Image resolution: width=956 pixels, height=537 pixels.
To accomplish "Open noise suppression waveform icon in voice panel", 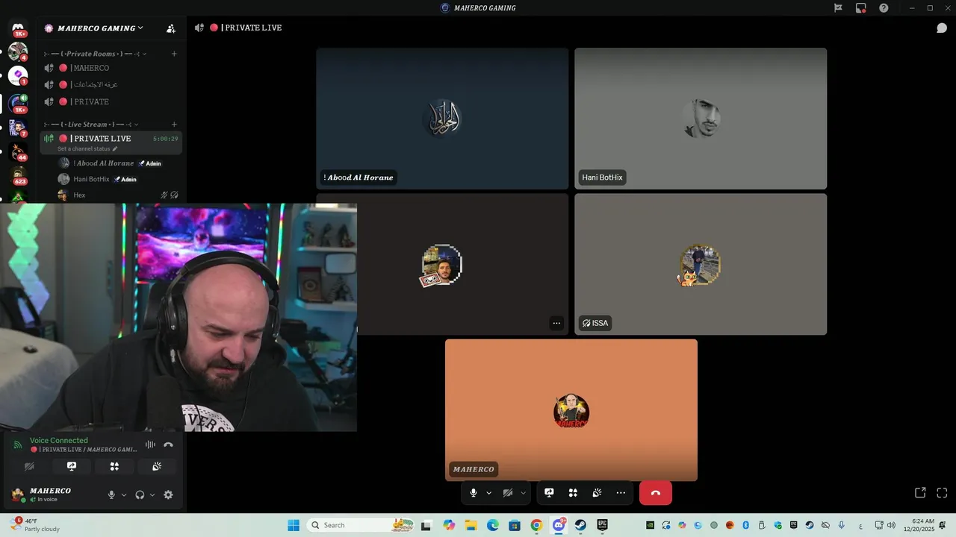I will click(150, 445).
